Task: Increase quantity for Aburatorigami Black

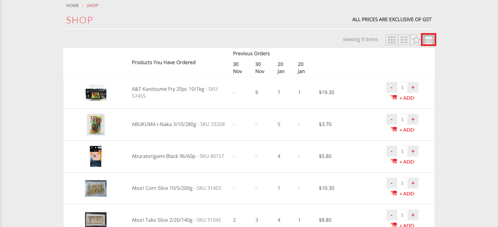Action: 413,151
